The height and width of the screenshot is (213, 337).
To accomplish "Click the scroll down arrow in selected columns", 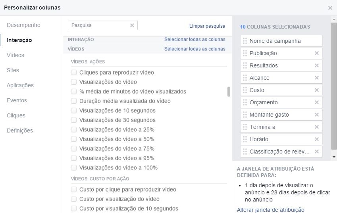I will tap(334, 157).
